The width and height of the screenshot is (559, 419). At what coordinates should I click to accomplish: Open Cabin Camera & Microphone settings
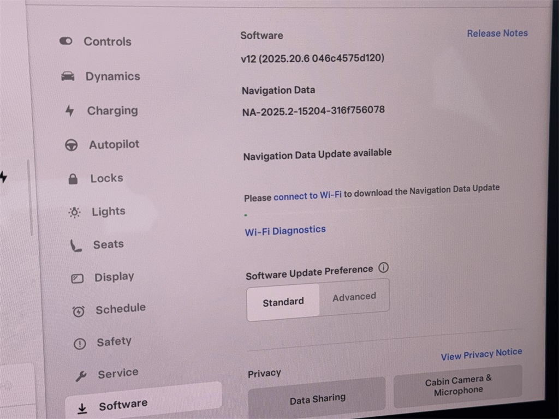point(458,385)
